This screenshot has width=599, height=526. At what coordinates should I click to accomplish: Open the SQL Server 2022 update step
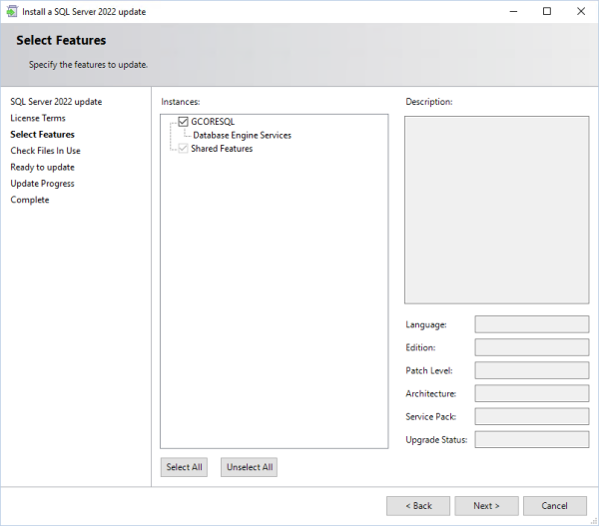click(x=56, y=102)
